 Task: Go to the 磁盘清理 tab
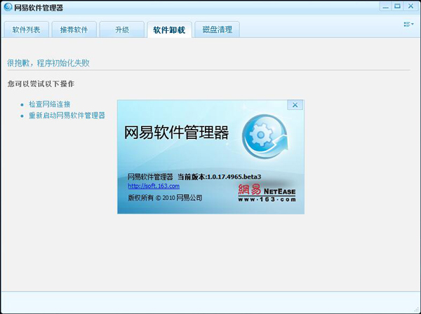218,29
